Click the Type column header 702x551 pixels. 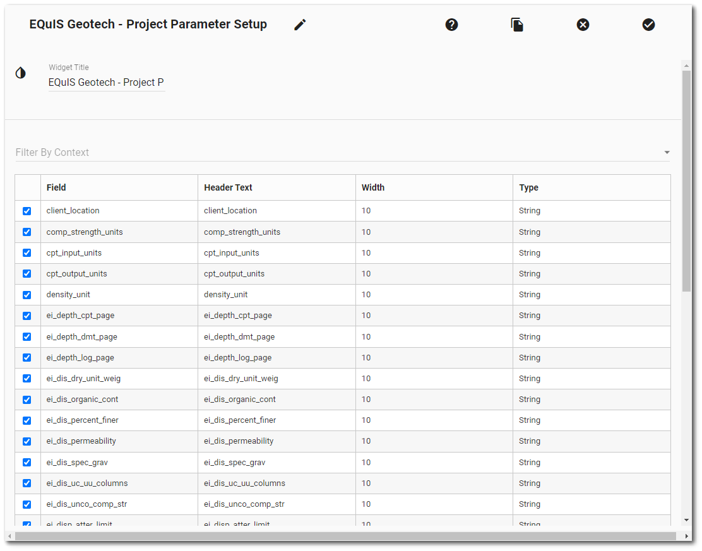pyautogui.click(x=592, y=187)
